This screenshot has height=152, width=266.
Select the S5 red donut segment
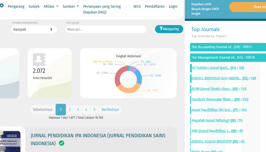pyautogui.click(x=119, y=77)
